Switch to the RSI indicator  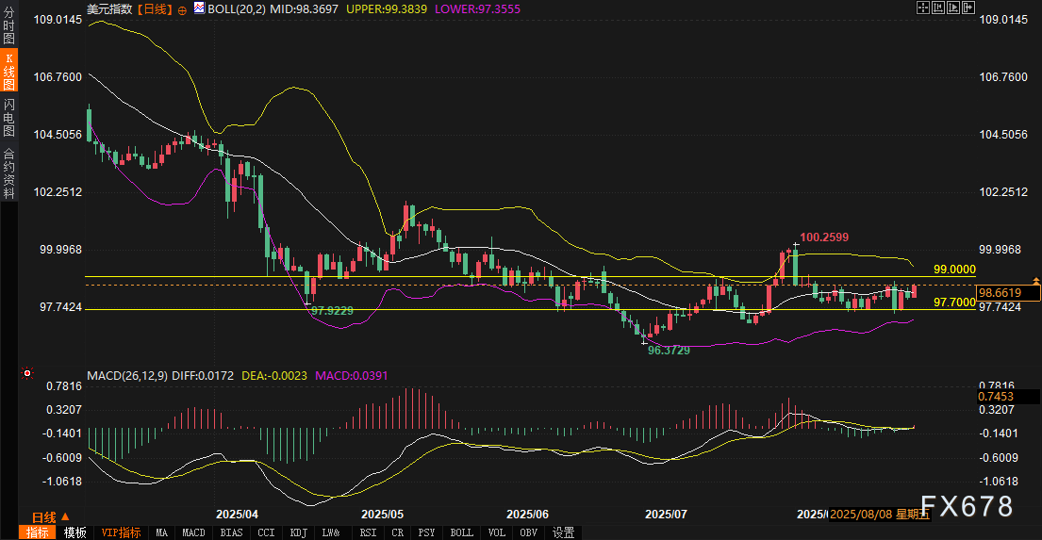click(x=366, y=532)
